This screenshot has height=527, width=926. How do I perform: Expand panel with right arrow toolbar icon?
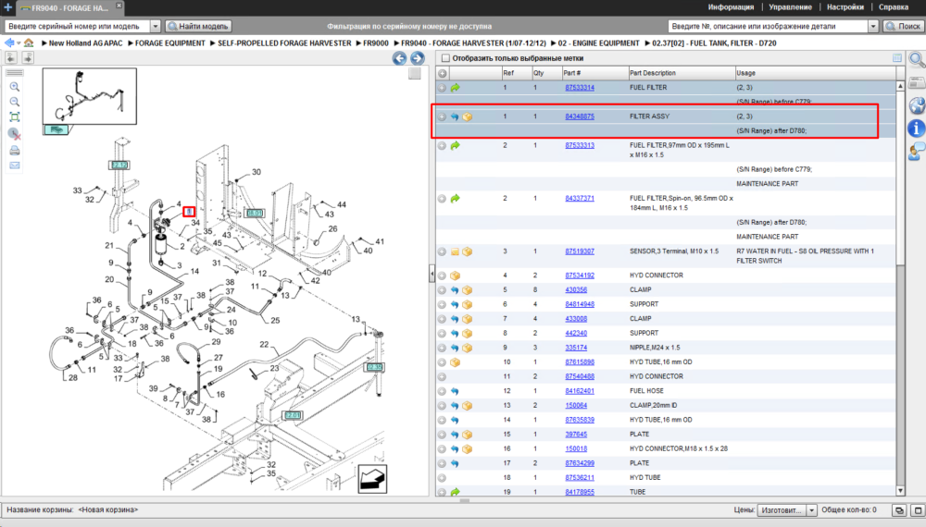(28, 57)
